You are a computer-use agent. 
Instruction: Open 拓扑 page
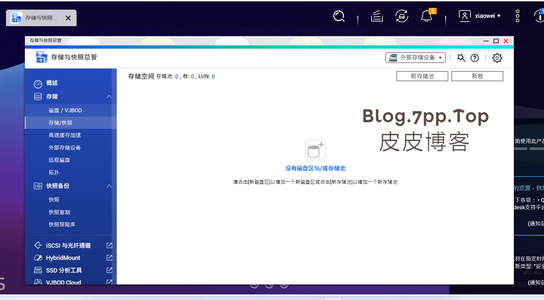coord(54,173)
